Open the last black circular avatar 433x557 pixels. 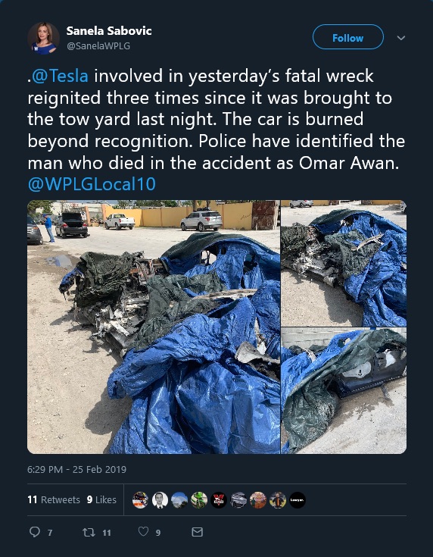[297, 500]
